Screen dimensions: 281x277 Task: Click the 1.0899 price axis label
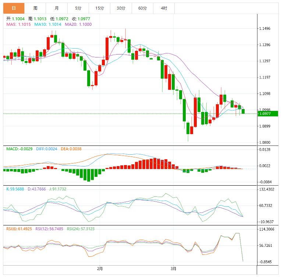pyautogui.click(x=265, y=126)
